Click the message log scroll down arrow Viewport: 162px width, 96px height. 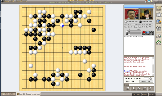153,75
